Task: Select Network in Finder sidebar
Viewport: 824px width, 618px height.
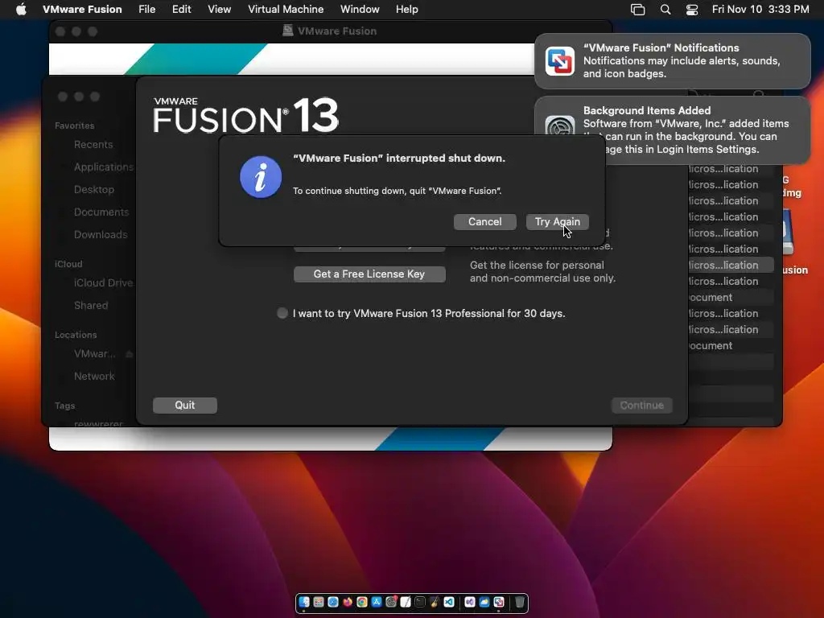Action: coord(94,377)
